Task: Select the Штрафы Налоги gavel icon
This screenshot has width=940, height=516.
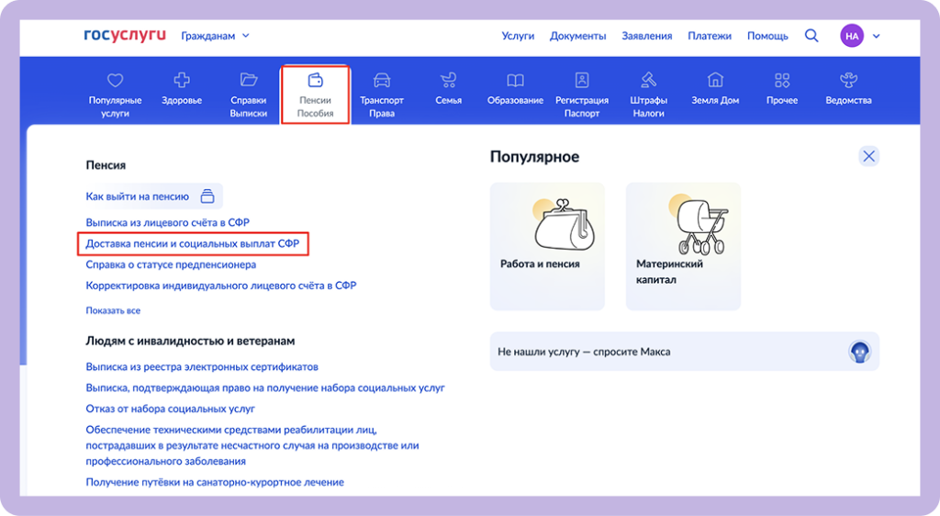Action: [649, 80]
